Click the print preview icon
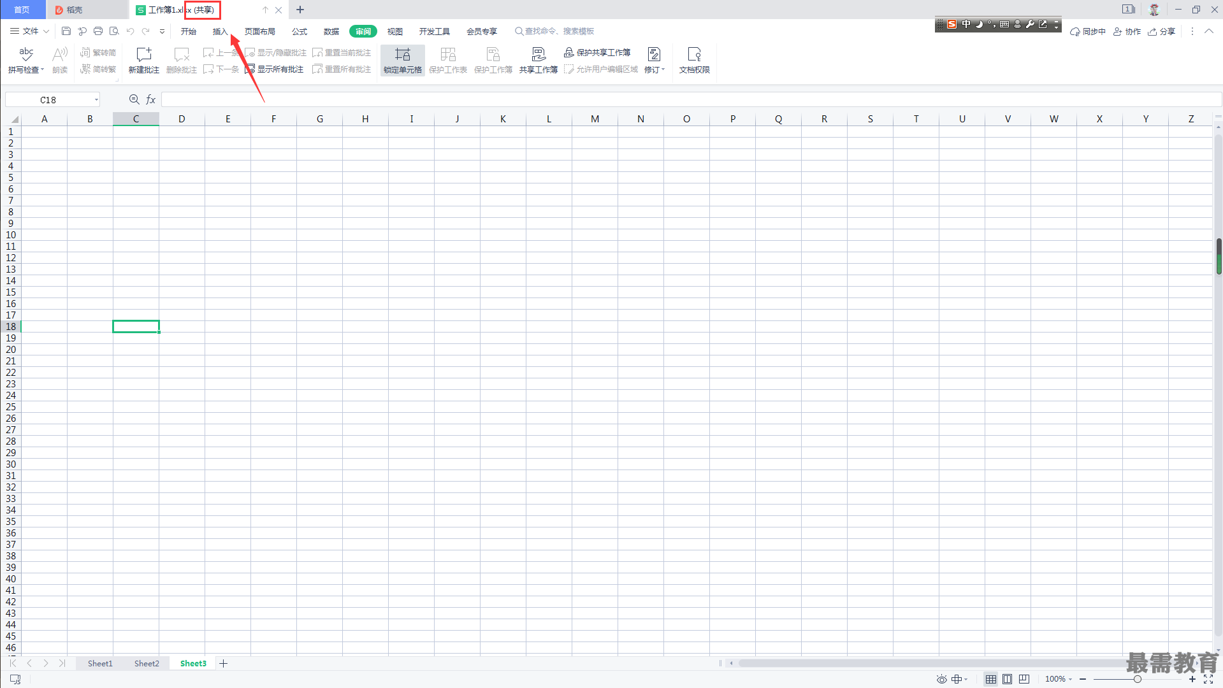Viewport: 1223px width, 688px height. (114, 31)
